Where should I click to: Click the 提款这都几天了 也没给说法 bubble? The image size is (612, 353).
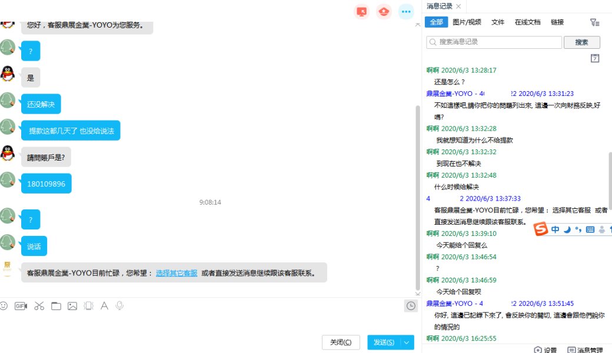click(x=71, y=131)
